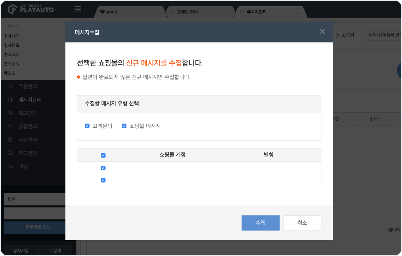Click the 주문관리 cart icon
402x256 pixels.
(11, 87)
